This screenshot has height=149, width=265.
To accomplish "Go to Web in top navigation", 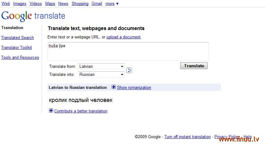I will tap(6, 3).
